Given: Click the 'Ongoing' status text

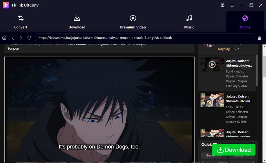Looking at the screenshot, I should tap(224, 49).
